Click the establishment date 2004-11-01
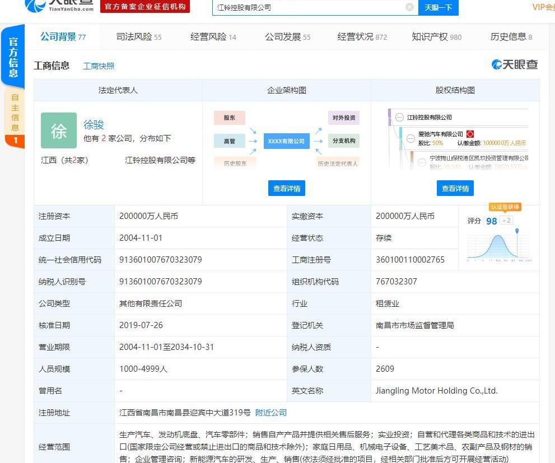The height and width of the screenshot is (463, 555). tap(141, 238)
